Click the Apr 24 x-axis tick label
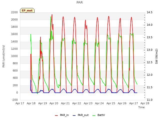Screen dimensions: 160x120 coord(99,103)
